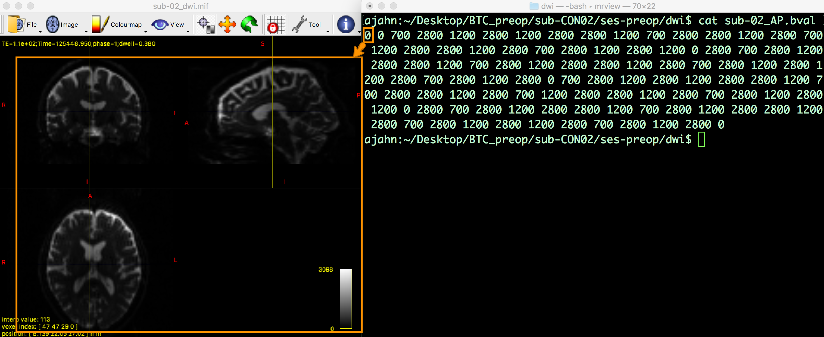The image size is (824, 337).
Task: Expand the File dropdown arrow
Action: tap(40, 32)
